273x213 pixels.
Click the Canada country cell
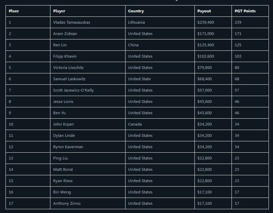135,124
